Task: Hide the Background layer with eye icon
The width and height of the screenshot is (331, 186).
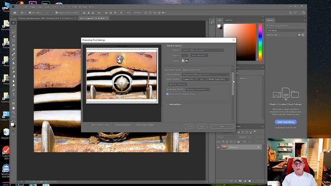Action: point(218,147)
